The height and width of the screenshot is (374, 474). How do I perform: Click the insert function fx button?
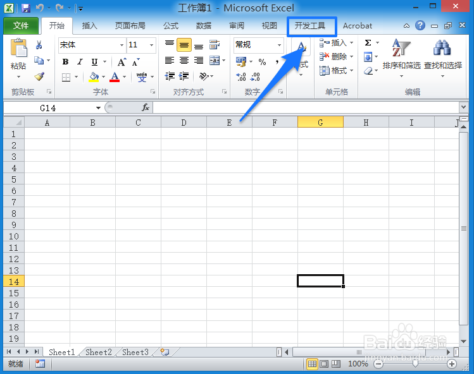coord(146,107)
